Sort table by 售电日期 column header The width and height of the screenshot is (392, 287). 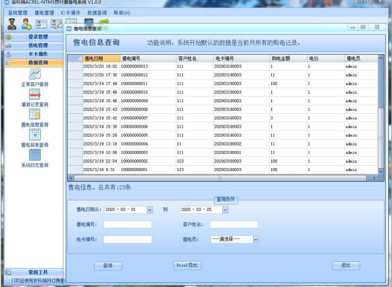[101, 59]
